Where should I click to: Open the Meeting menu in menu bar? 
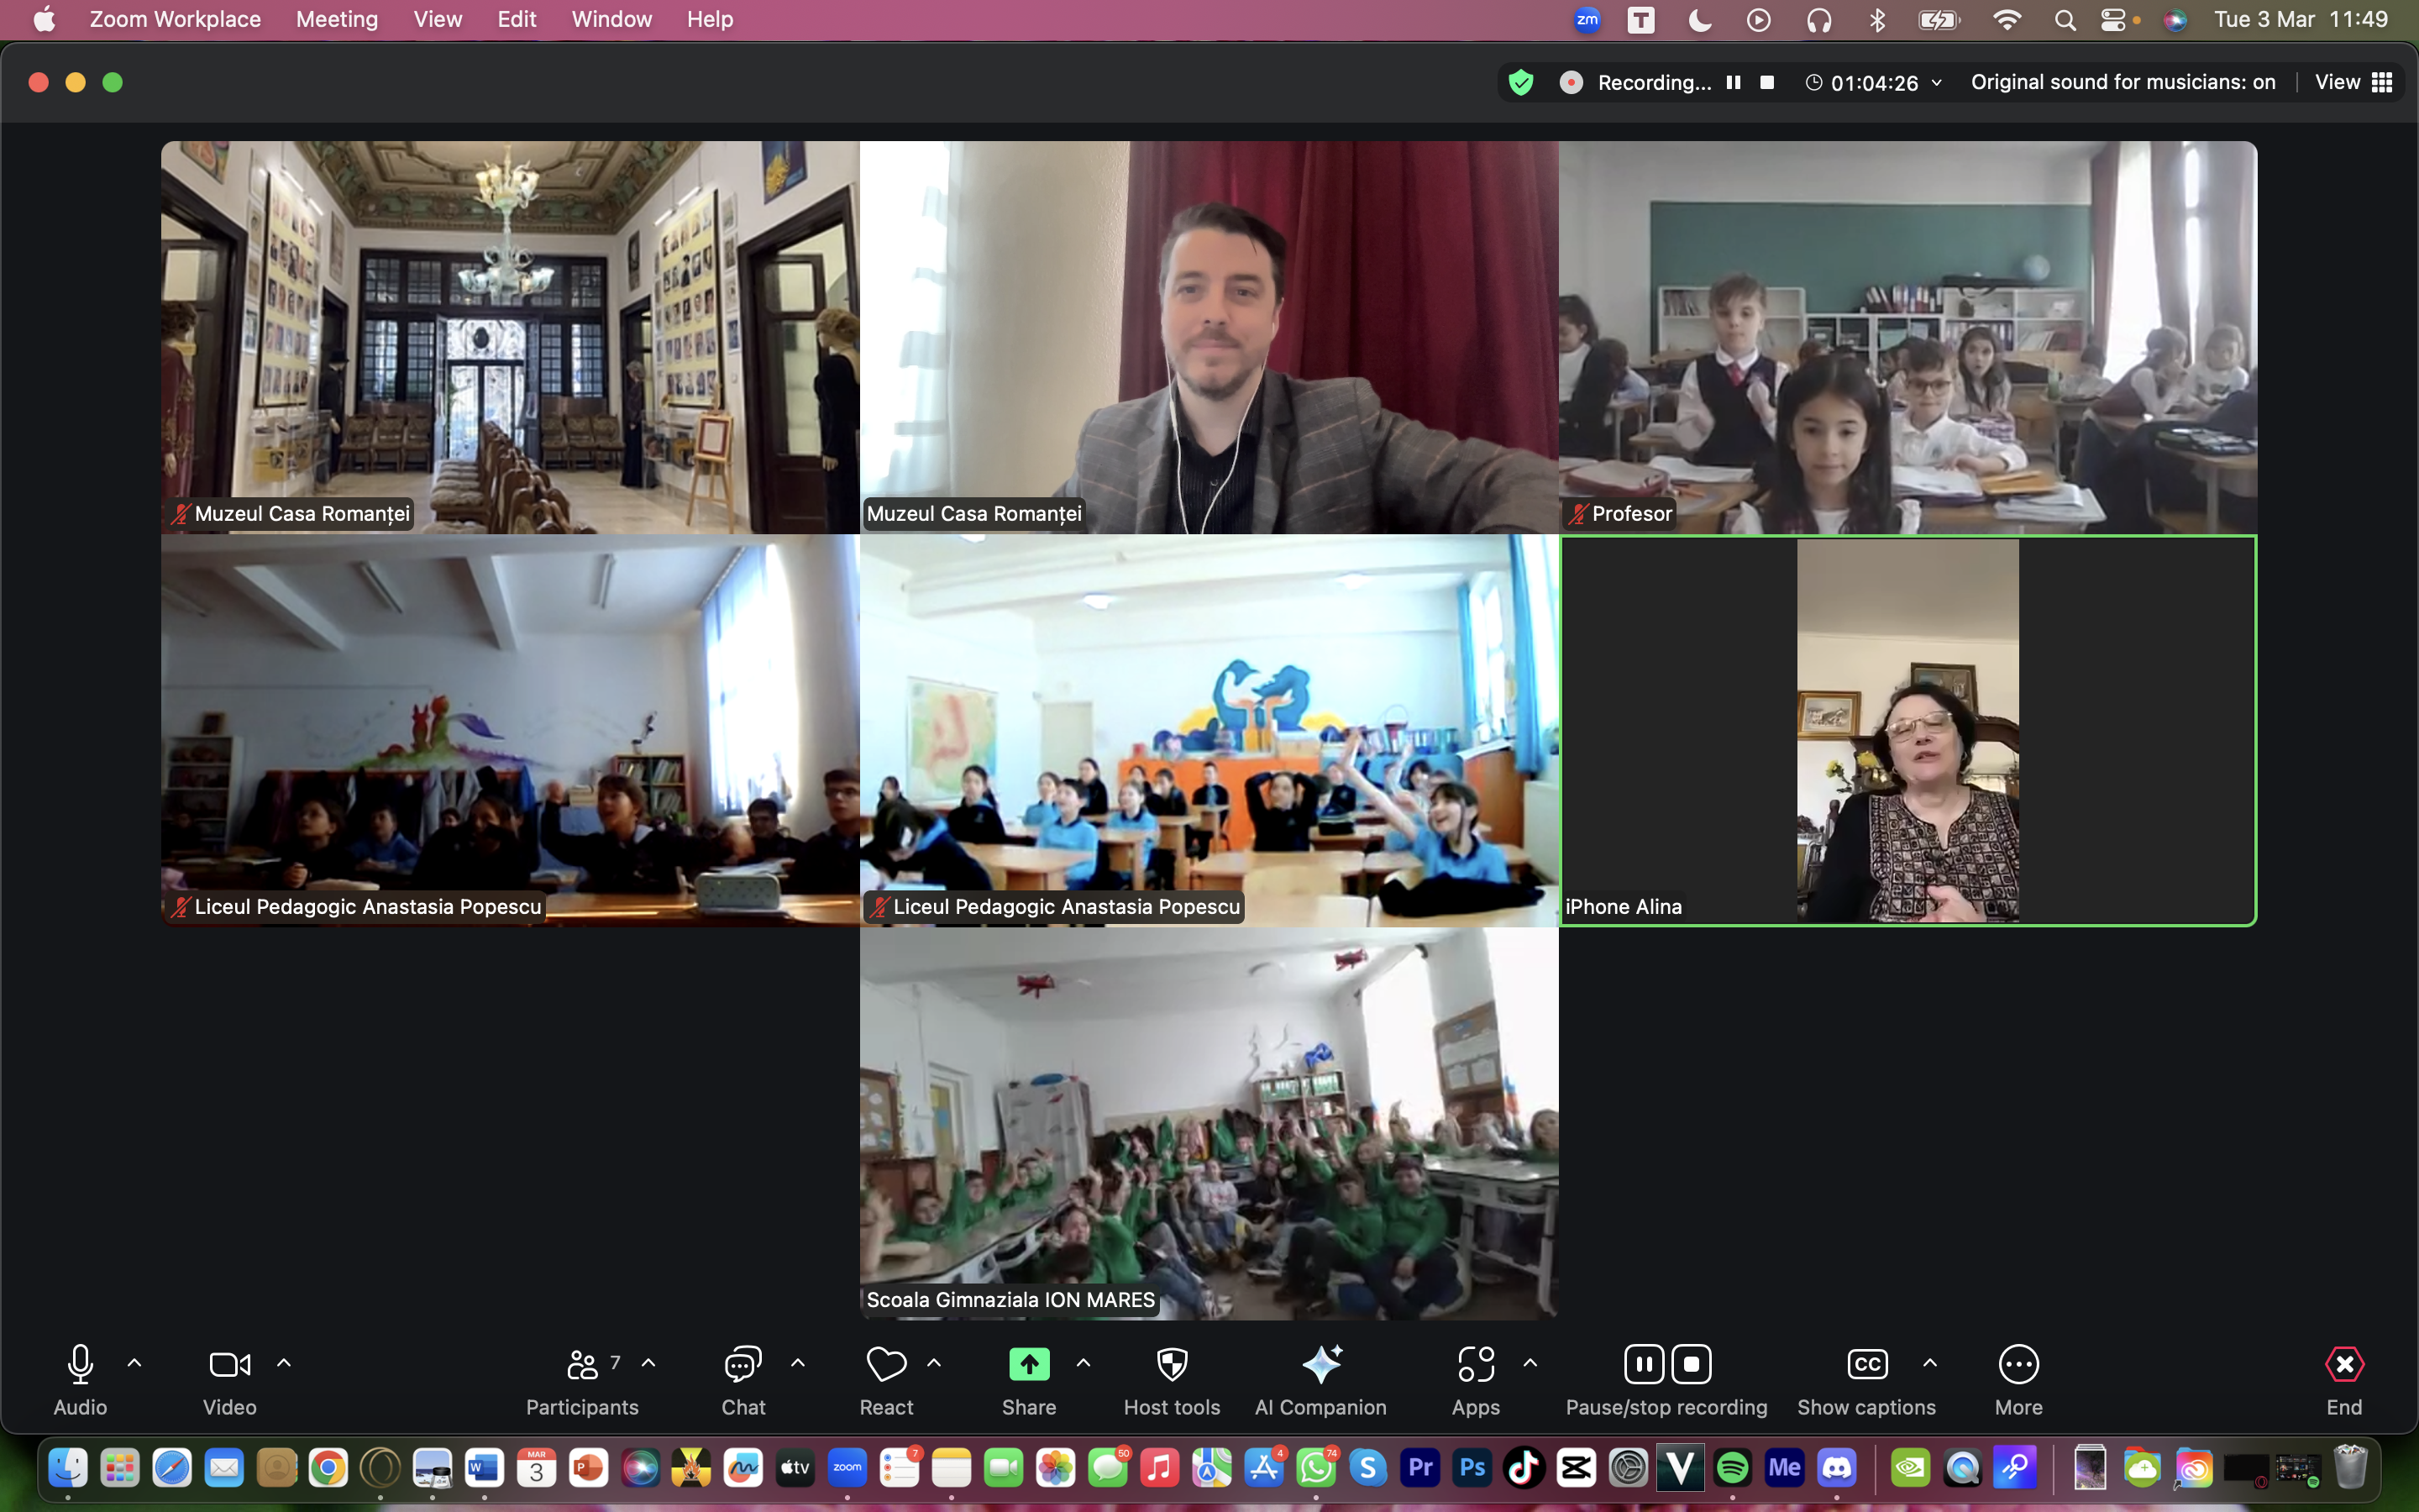(x=337, y=19)
